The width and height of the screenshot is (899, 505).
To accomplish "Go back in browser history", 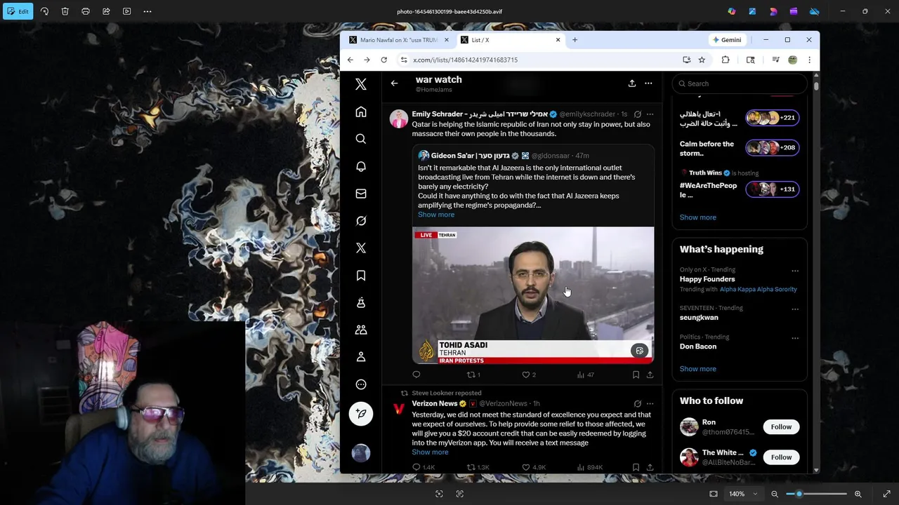I will tap(350, 60).
